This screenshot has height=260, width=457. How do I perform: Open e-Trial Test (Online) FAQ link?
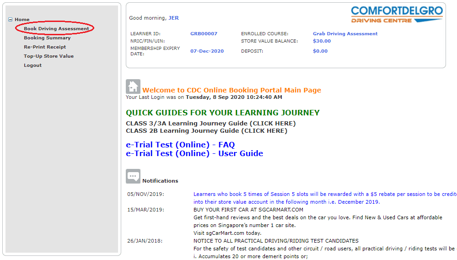point(180,145)
